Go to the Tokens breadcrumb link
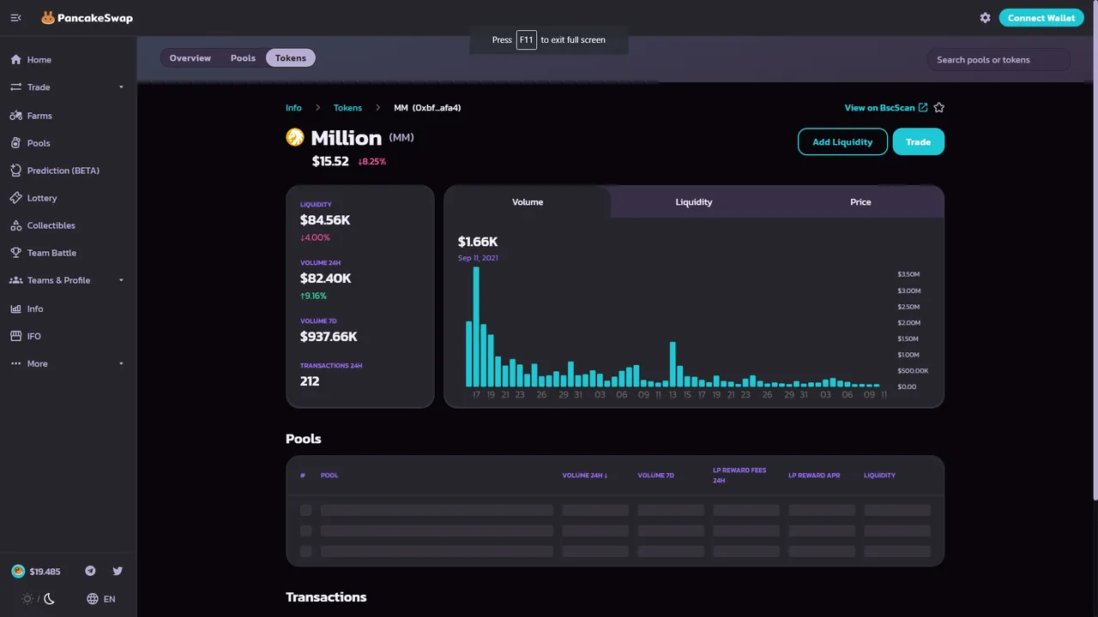 pyautogui.click(x=347, y=108)
